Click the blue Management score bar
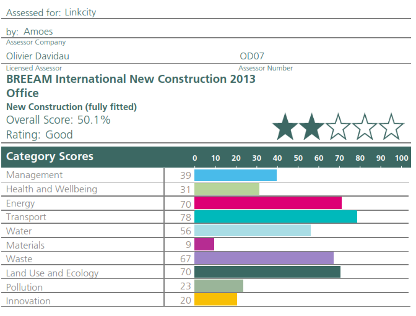This screenshot has width=416, height=316. point(236,176)
